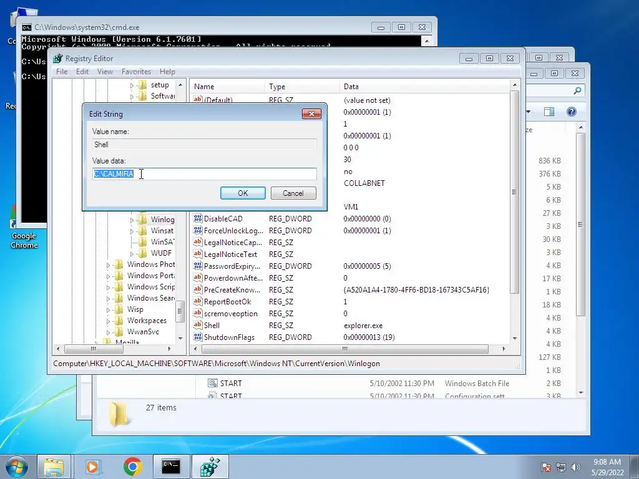Select the Workspaces folder icon

[119, 321]
